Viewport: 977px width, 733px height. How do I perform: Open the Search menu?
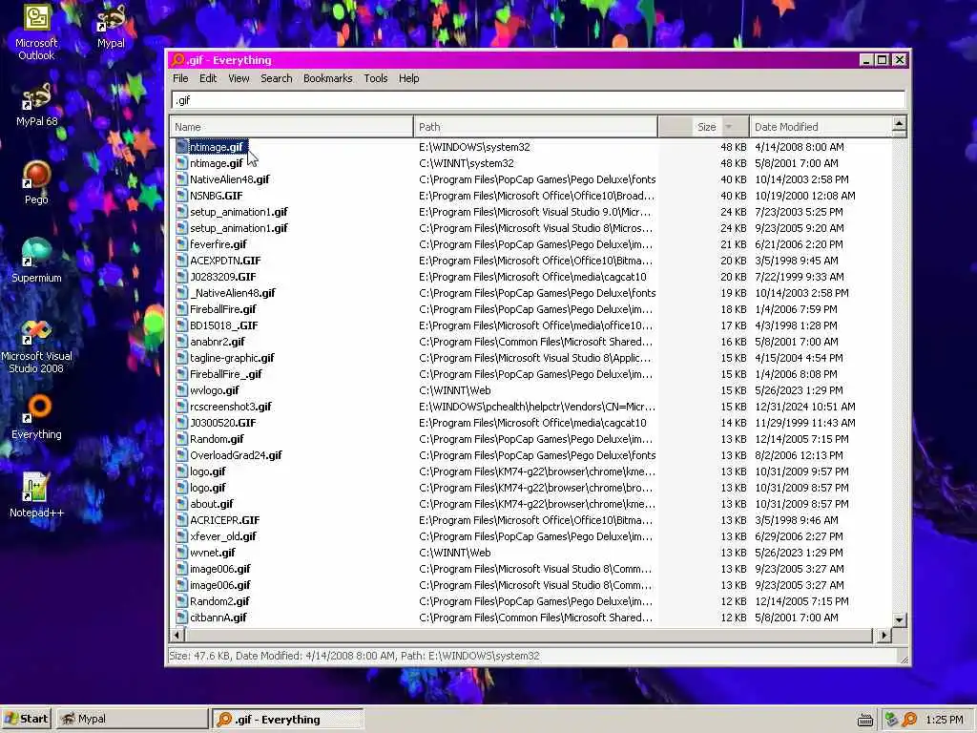click(x=276, y=78)
